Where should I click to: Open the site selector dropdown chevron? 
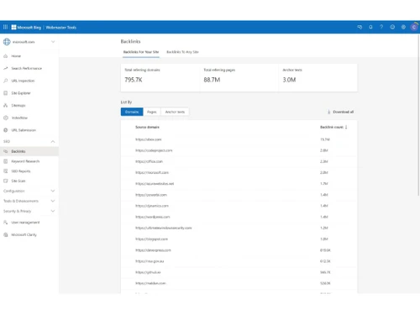click(53, 42)
